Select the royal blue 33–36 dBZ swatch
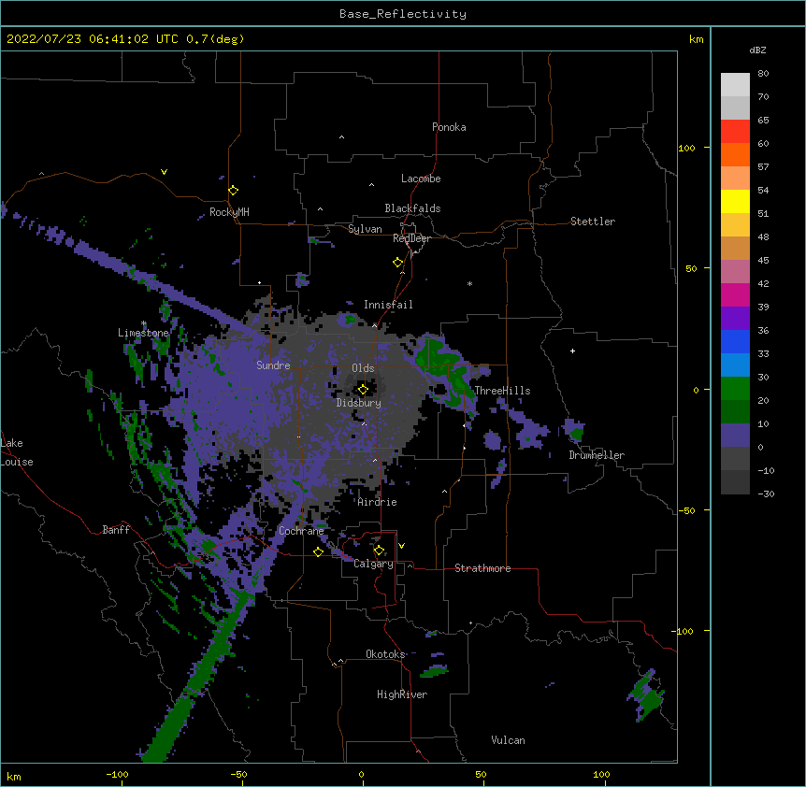 click(735, 341)
